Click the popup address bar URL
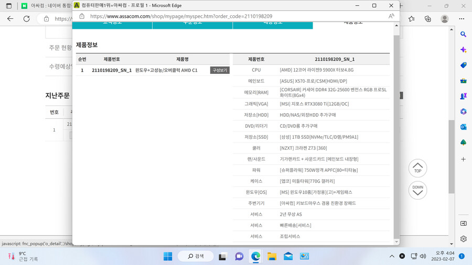 point(181,16)
